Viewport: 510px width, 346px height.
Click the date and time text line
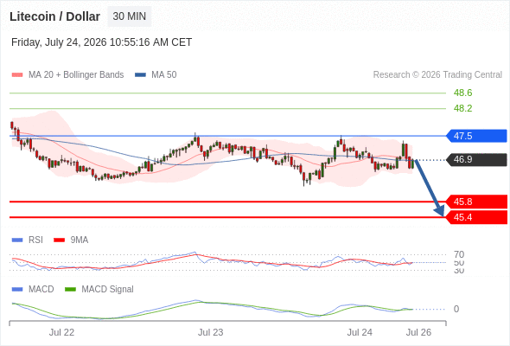pyautogui.click(x=101, y=42)
